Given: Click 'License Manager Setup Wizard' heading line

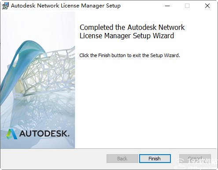Looking at the screenshot, I should (127, 36).
